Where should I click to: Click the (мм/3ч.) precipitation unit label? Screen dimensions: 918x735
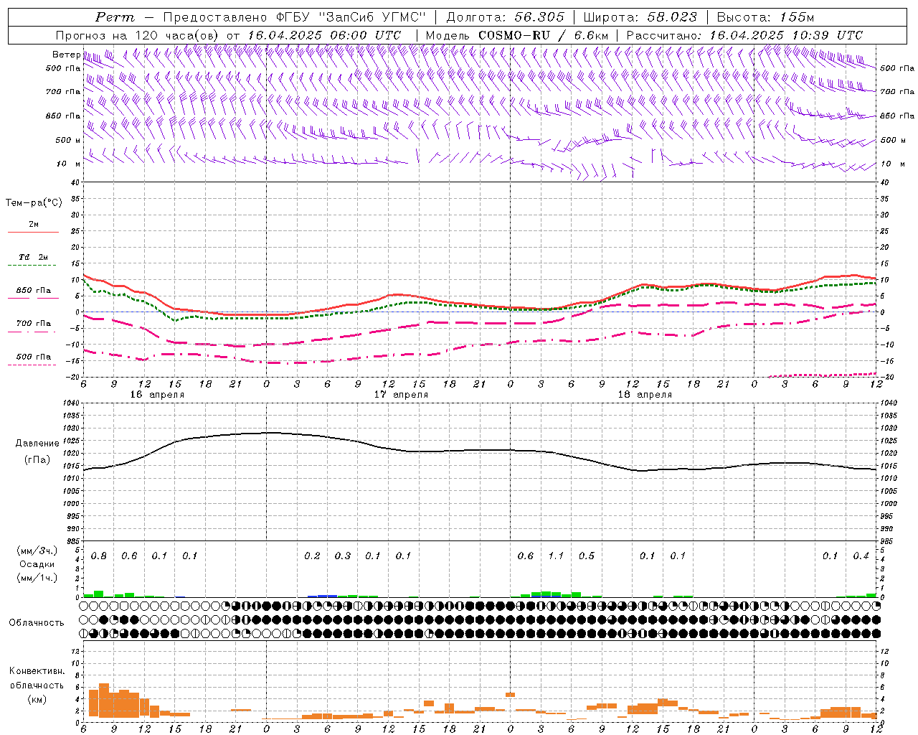[37, 551]
